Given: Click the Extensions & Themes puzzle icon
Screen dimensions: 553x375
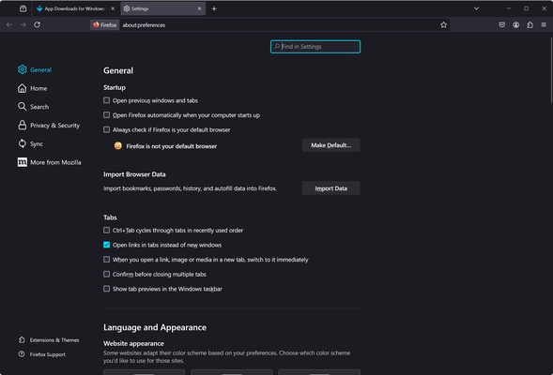Looking at the screenshot, I should (22, 339).
